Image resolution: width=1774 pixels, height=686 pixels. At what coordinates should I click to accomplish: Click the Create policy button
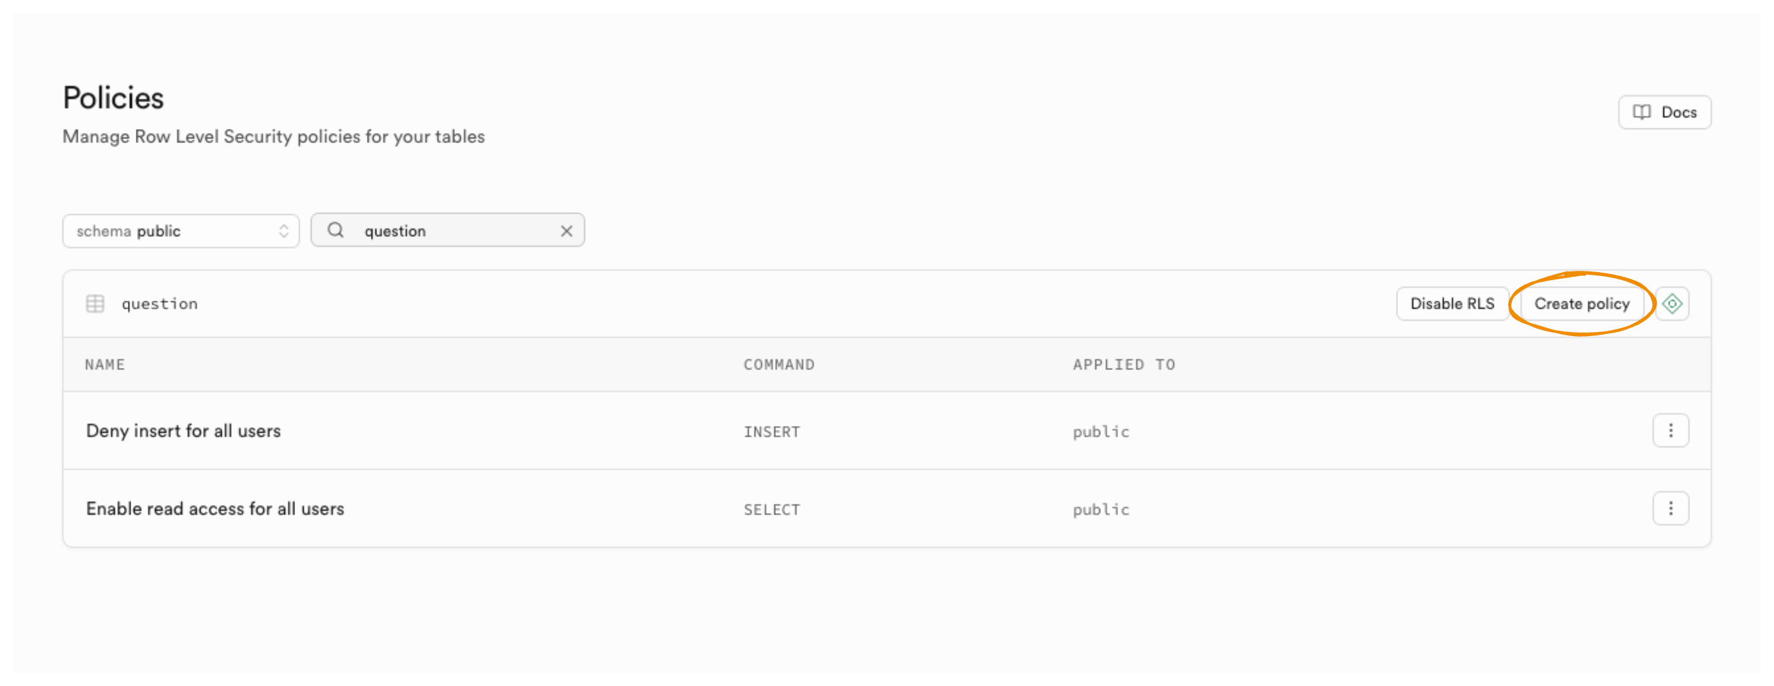[x=1581, y=303]
